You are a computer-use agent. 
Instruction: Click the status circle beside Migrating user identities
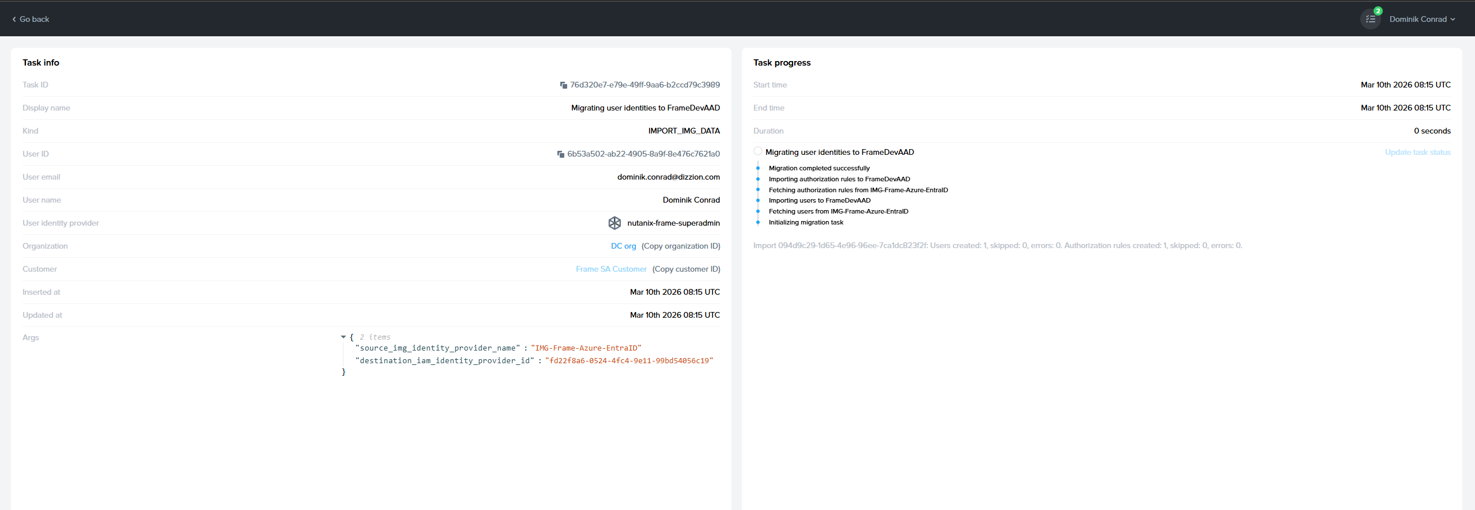point(757,151)
